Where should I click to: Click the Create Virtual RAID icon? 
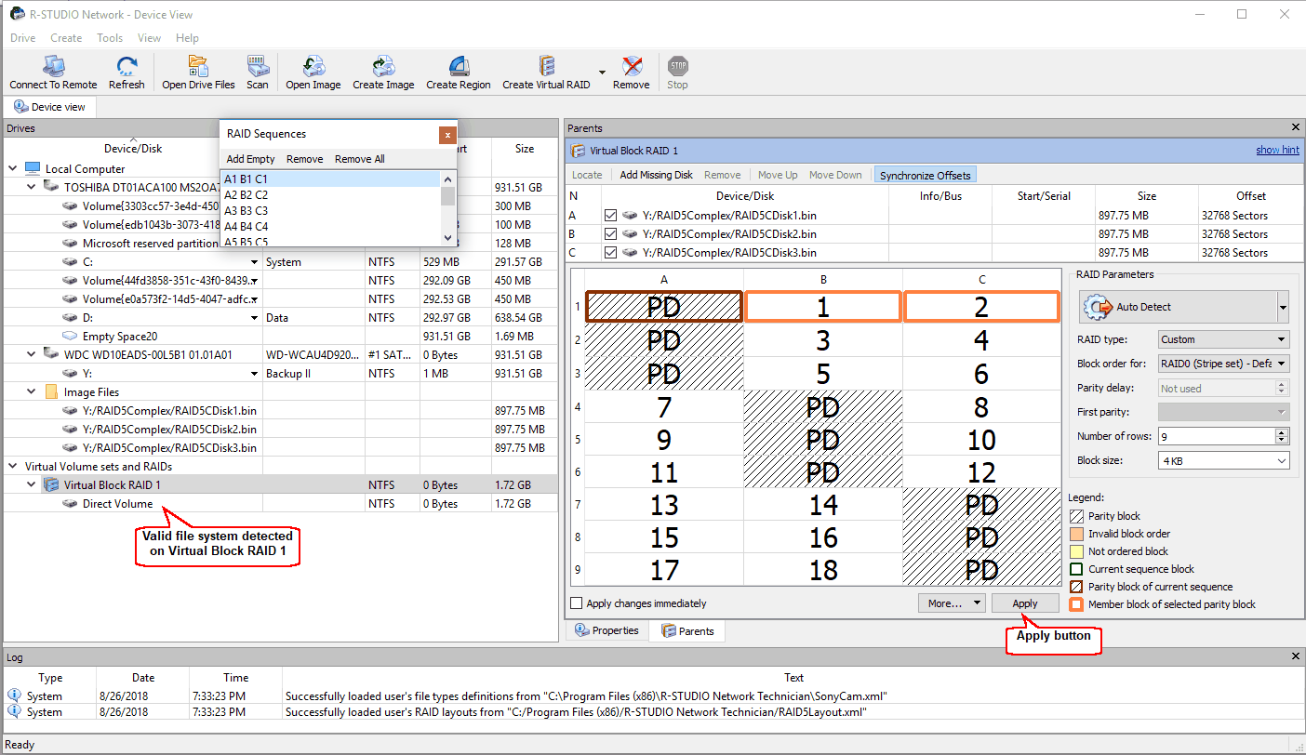(x=547, y=66)
